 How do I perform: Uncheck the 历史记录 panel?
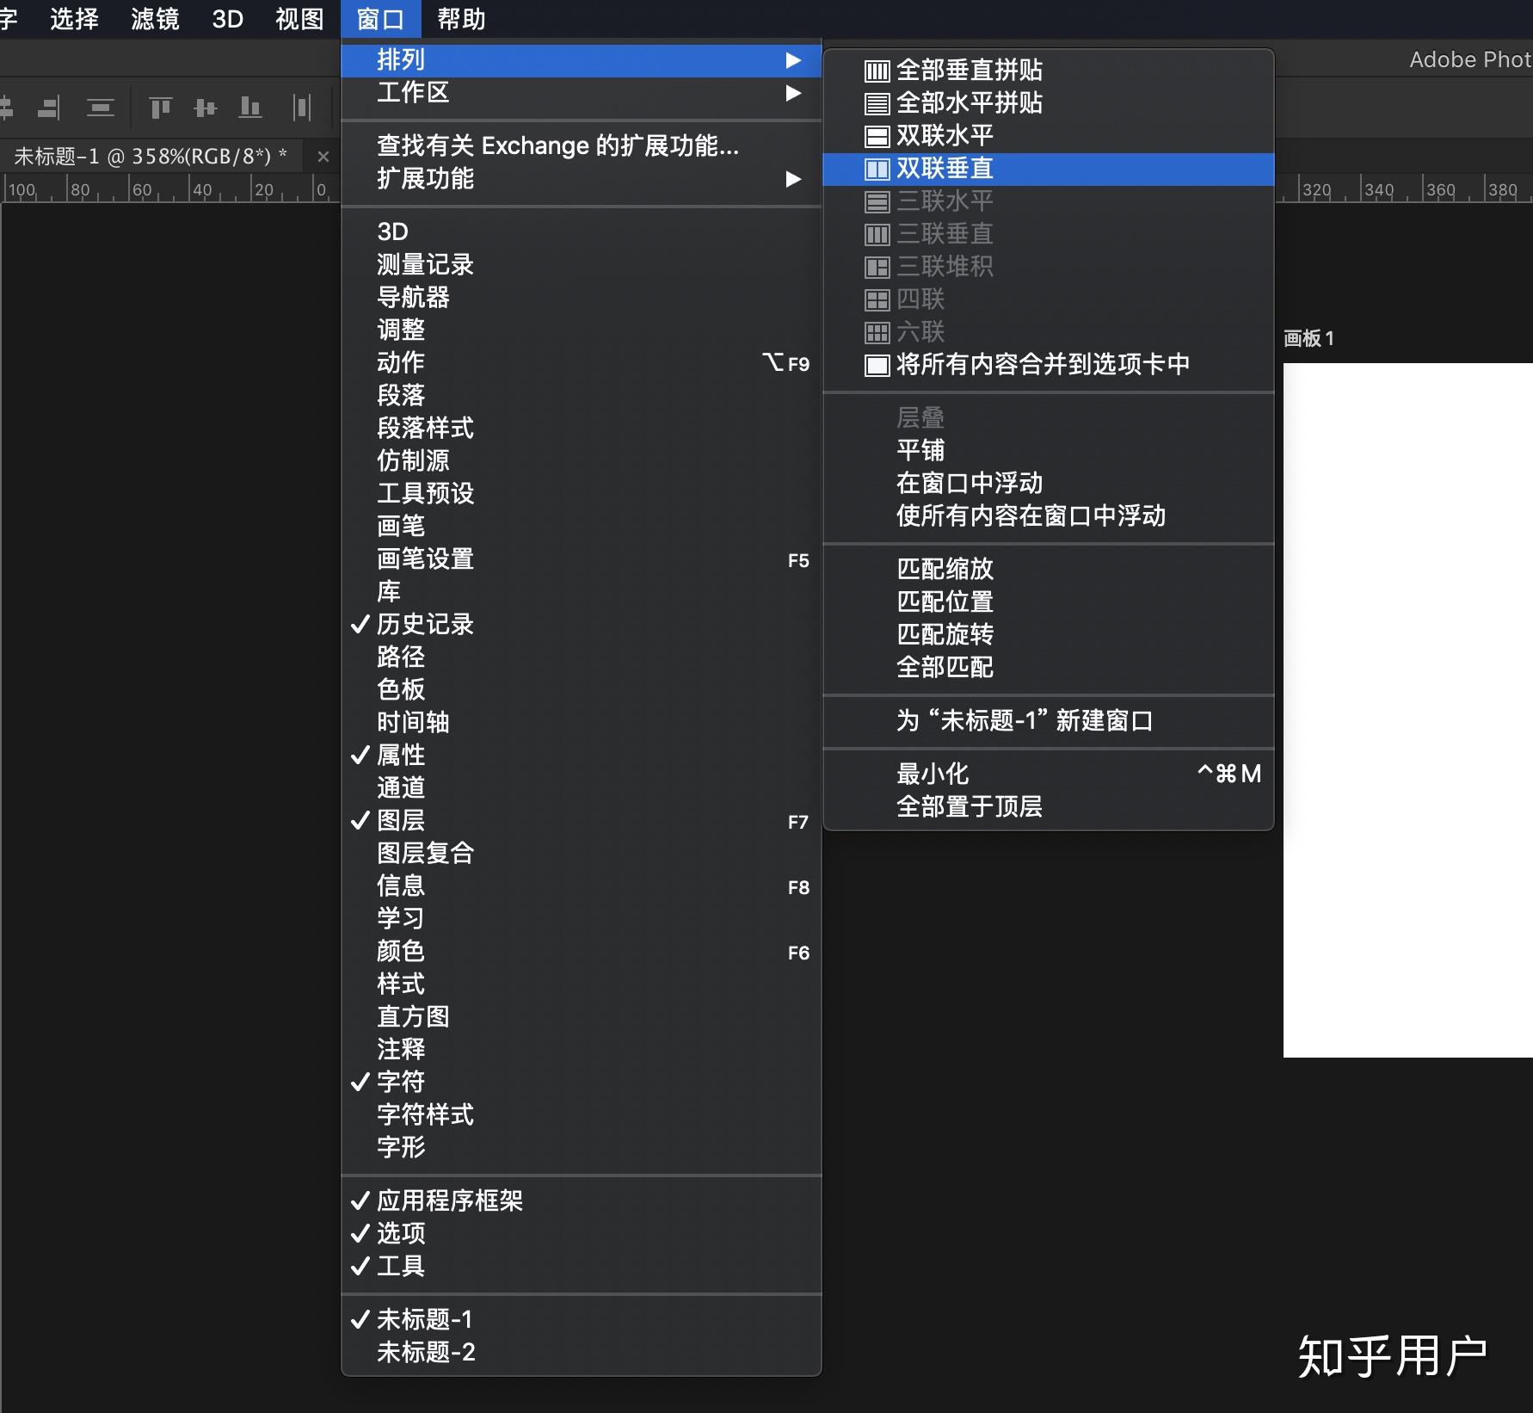click(582, 624)
